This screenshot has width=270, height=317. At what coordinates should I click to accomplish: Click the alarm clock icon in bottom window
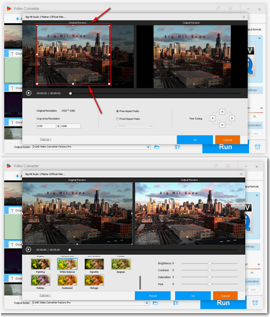(x=255, y=302)
